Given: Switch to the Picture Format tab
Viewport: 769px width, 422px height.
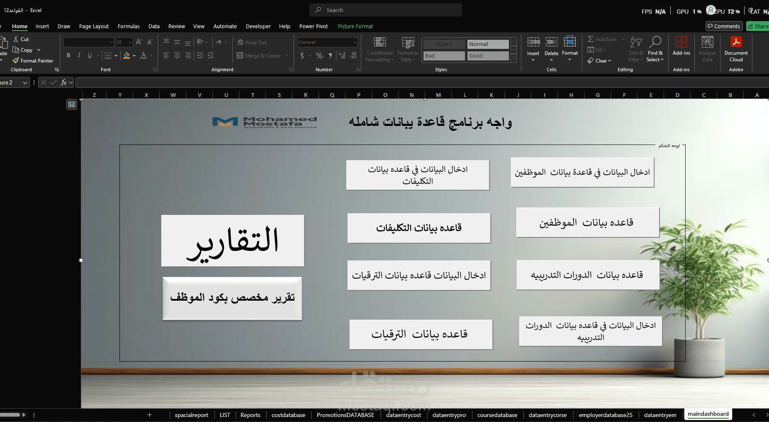Looking at the screenshot, I should tap(355, 26).
